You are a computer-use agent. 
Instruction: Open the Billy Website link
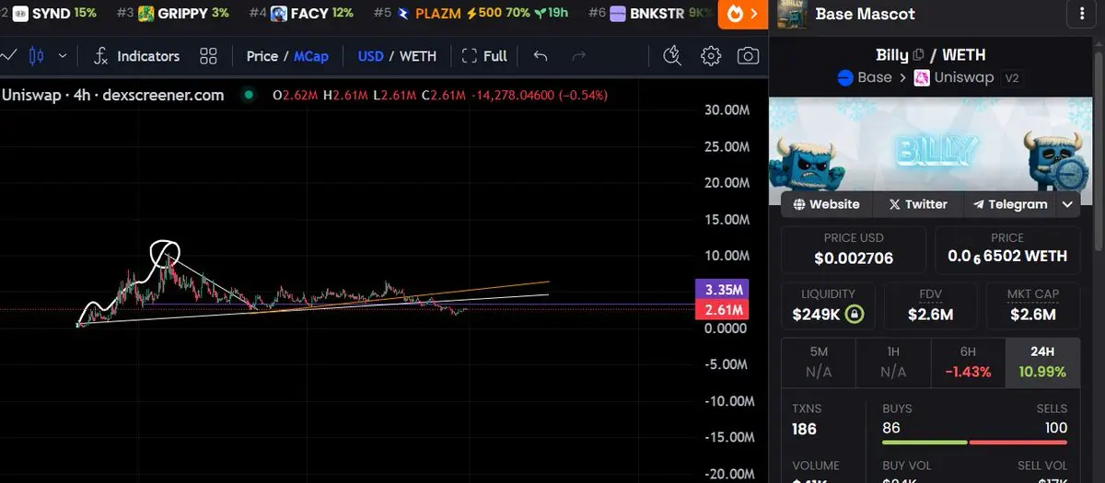(x=826, y=204)
